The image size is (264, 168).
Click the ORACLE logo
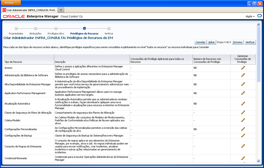tap(14, 17)
